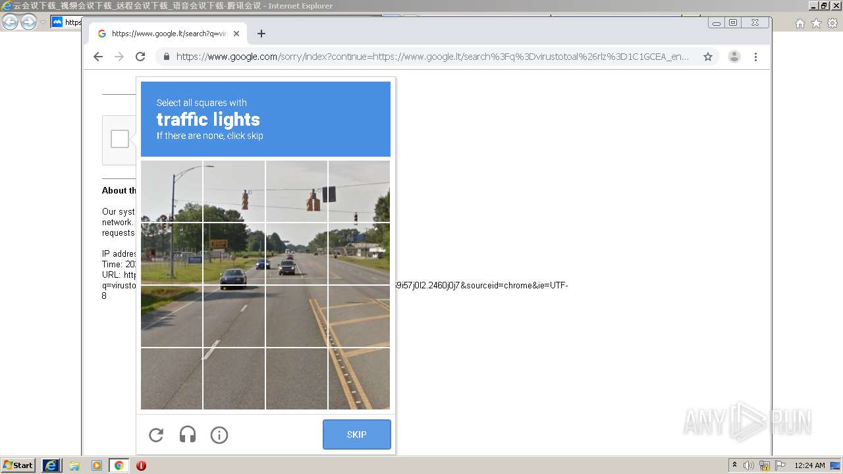Screen dimensions: 843x474
Task: Go back in Chrome
Action: (x=98, y=57)
